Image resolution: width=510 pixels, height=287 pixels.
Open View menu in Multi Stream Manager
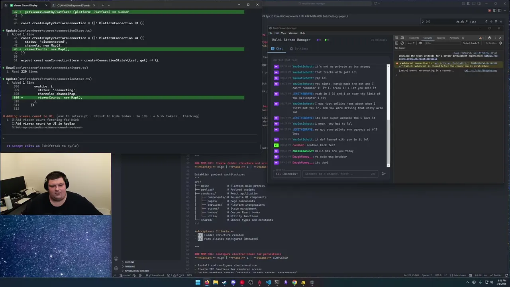click(284, 33)
